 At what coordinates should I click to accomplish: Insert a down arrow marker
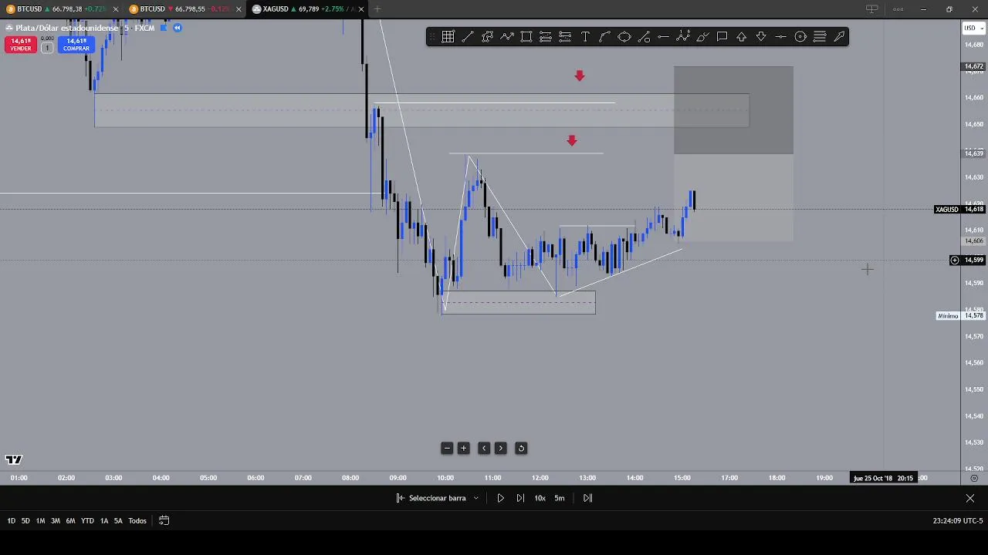(x=761, y=36)
